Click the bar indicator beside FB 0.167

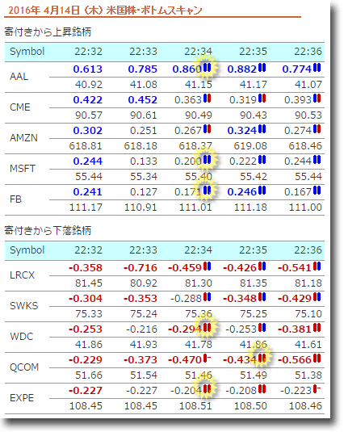point(317,191)
